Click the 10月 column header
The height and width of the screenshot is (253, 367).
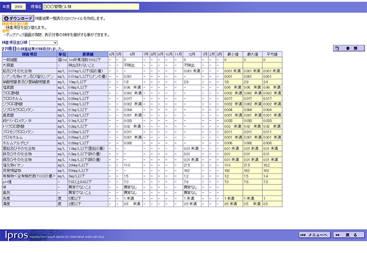click(x=169, y=54)
